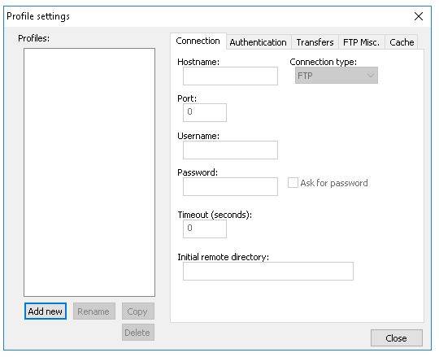Viewport: 439px width, 357px height.
Task: Click the Username text box
Action: coord(230,150)
